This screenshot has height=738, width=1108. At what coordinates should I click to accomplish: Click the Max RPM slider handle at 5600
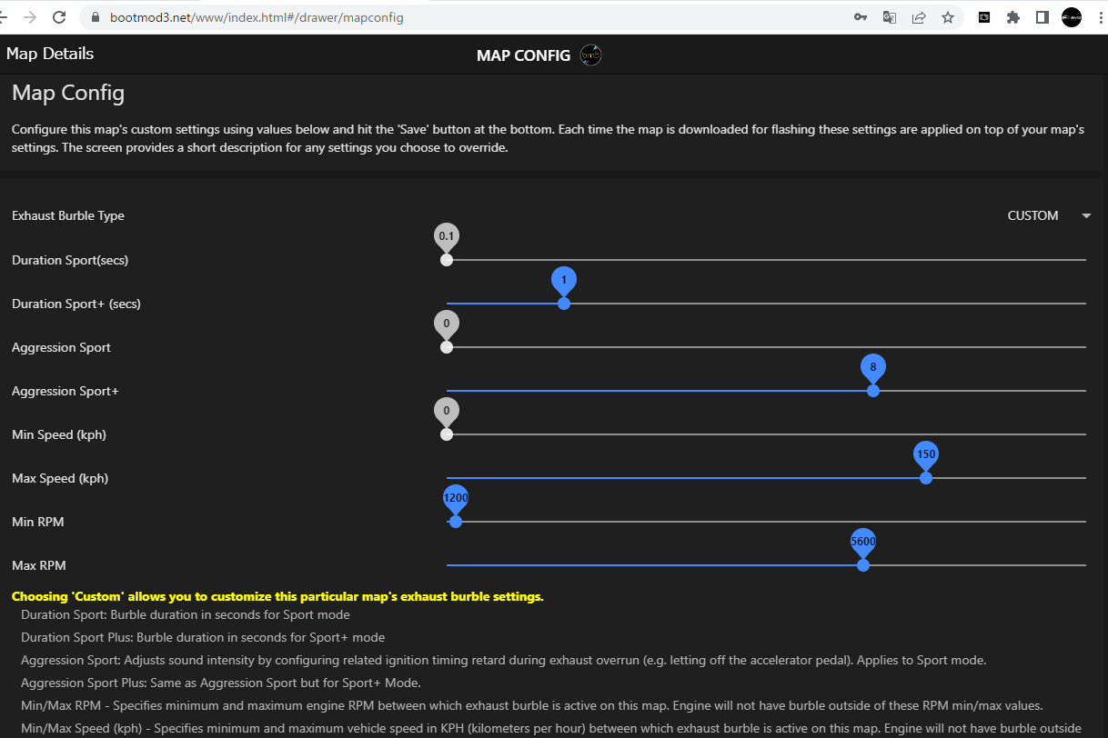coord(863,565)
